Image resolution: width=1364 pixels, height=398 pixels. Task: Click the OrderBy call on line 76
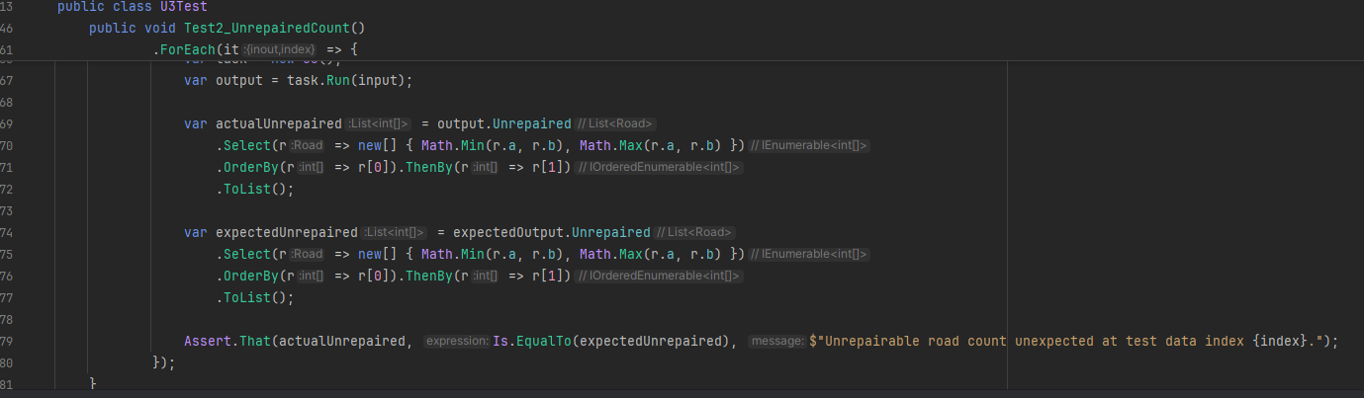pos(251,276)
